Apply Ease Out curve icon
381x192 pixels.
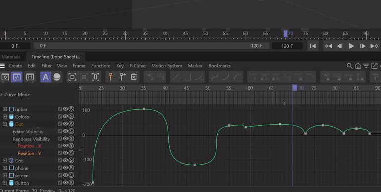tap(237, 77)
